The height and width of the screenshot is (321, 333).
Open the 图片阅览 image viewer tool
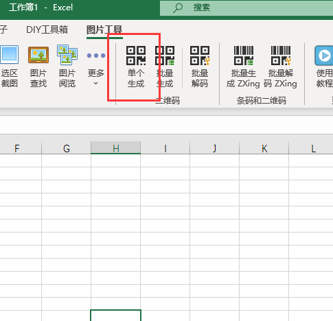click(67, 67)
